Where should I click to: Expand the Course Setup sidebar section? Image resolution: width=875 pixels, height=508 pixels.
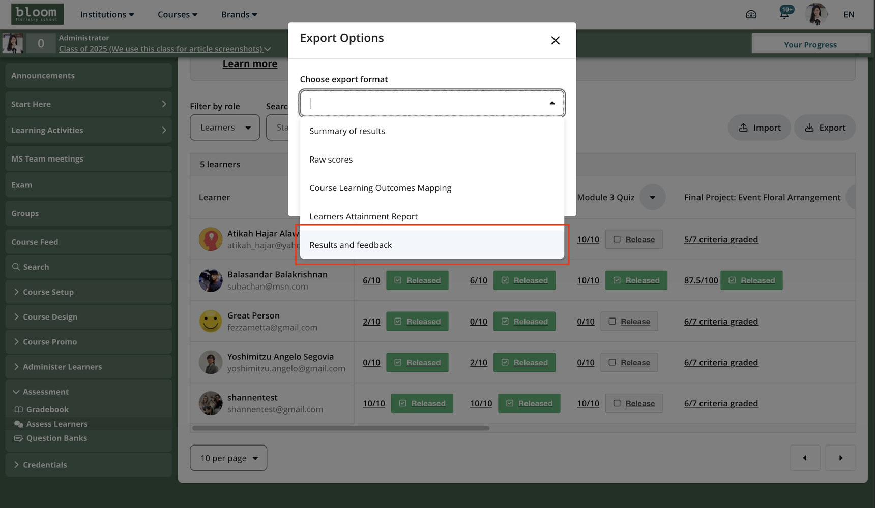click(48, 292)
